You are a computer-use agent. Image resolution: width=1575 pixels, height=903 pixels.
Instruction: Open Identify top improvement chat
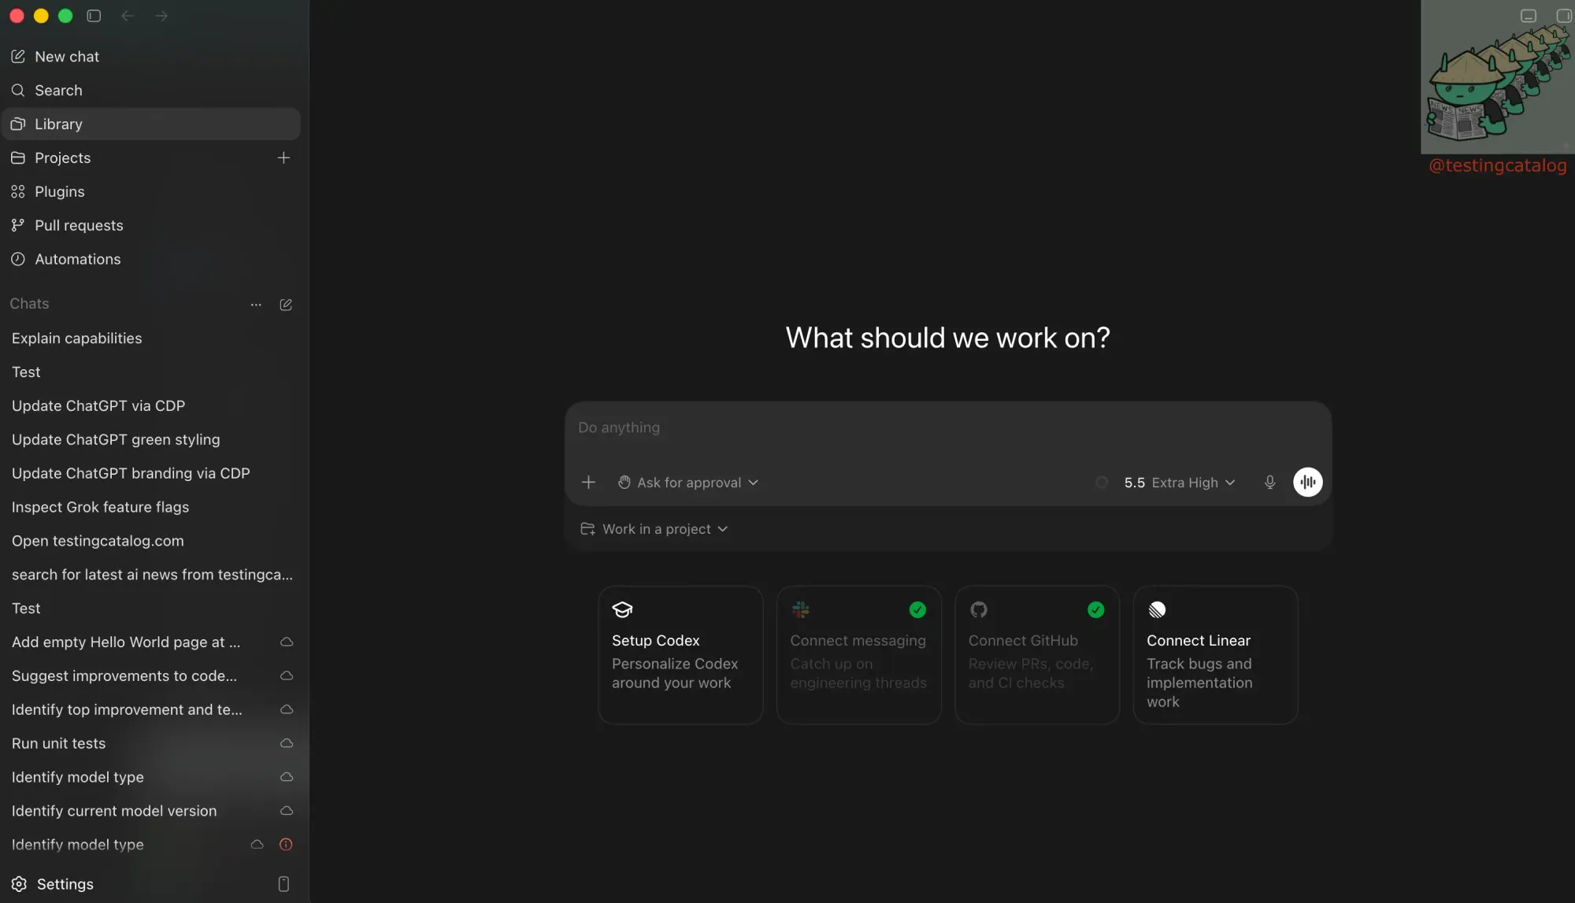tap(150, 710)
